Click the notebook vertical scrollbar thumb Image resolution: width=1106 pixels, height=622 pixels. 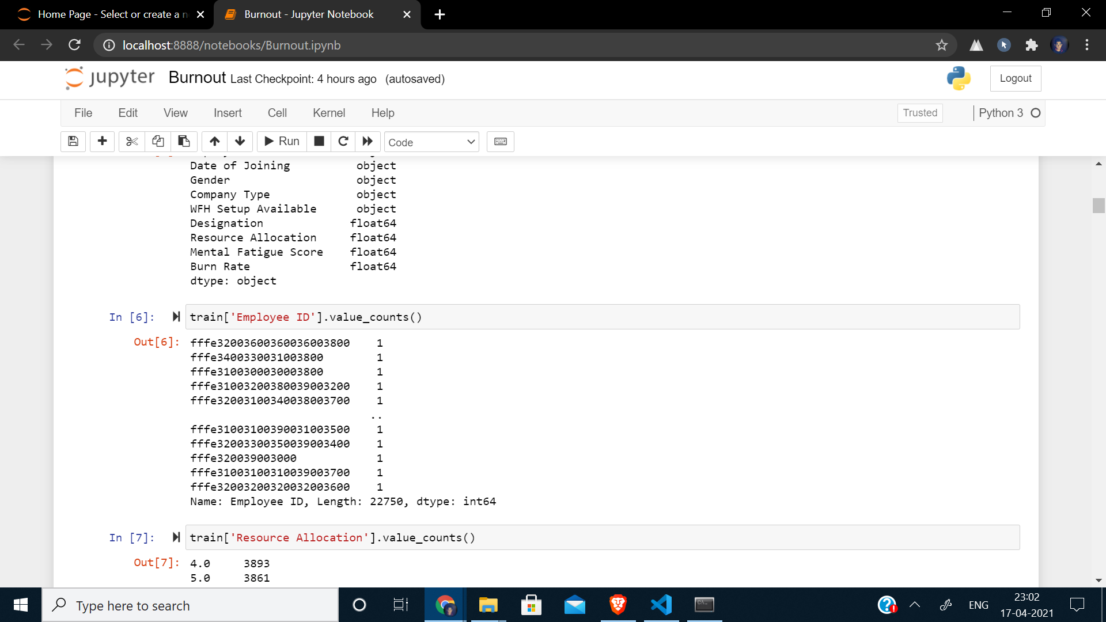(1098, 206)
